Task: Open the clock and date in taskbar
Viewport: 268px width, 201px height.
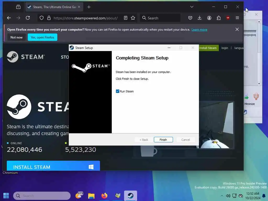Action: click(x=253, y=196)
